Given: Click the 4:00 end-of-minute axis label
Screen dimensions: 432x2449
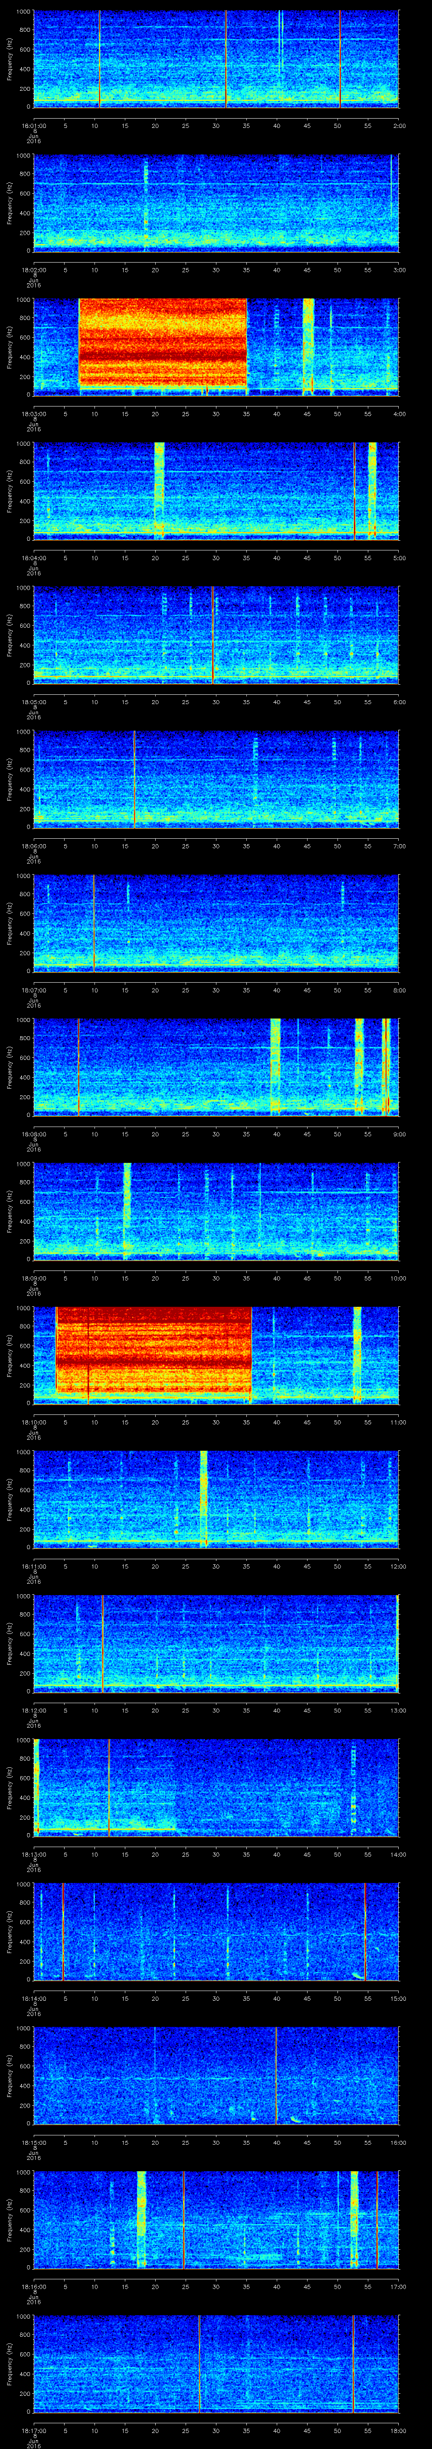Looking at the screenshot, I should point(399,414).
